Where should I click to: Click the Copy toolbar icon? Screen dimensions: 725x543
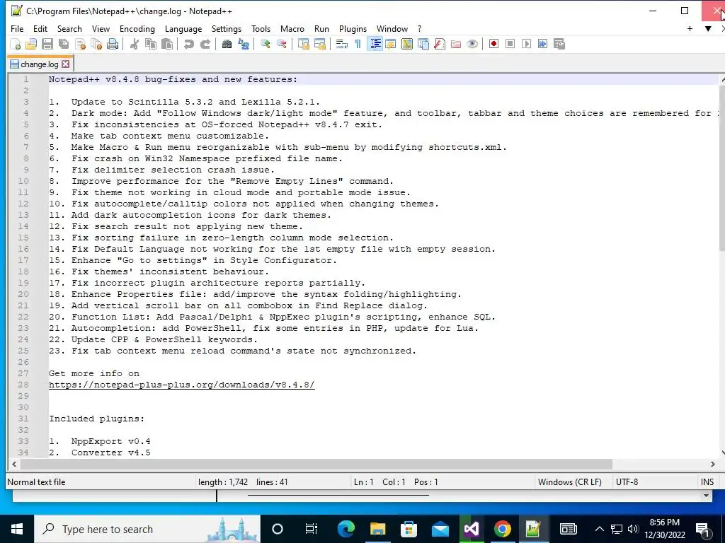(151, 45)
